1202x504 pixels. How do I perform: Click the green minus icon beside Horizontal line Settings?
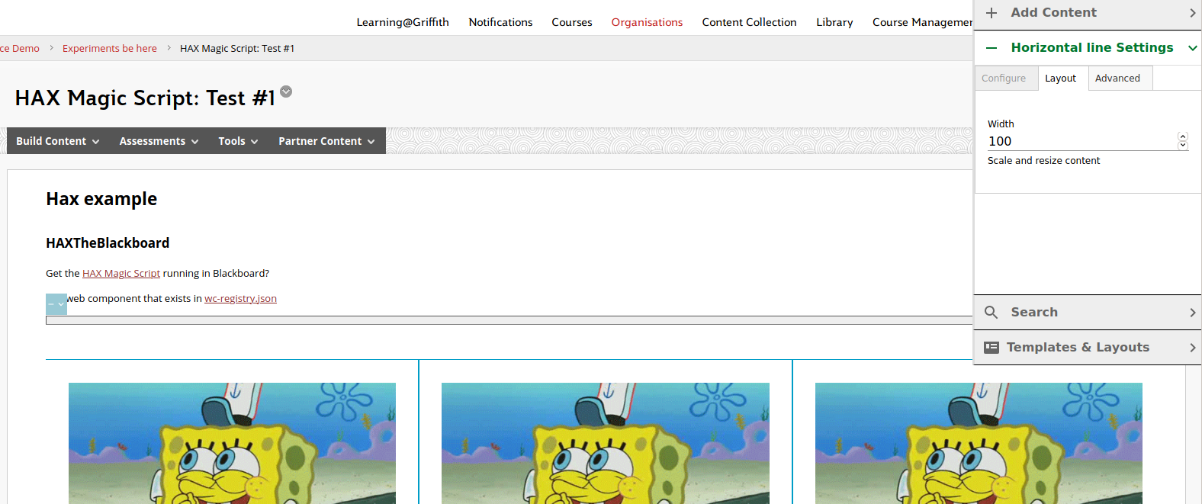point(991,48)
